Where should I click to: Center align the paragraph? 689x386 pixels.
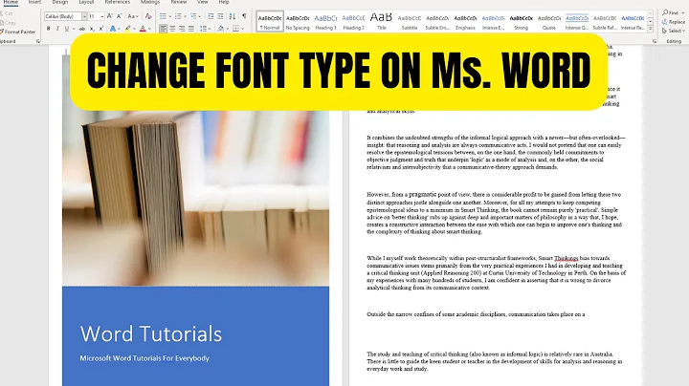[x=172, y=29]
